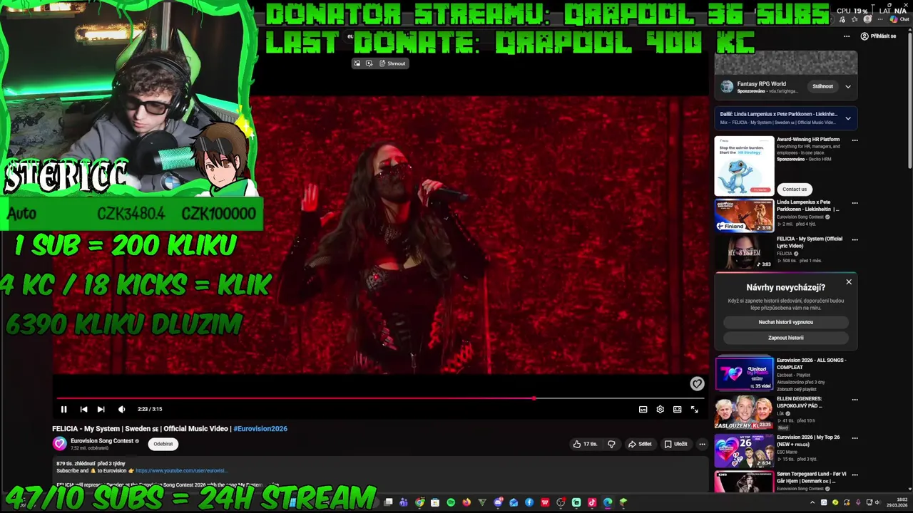The width and height of the screenshot is (913, 513).
Task: Mute the video volume speaker icon
Action: point(121,409)
